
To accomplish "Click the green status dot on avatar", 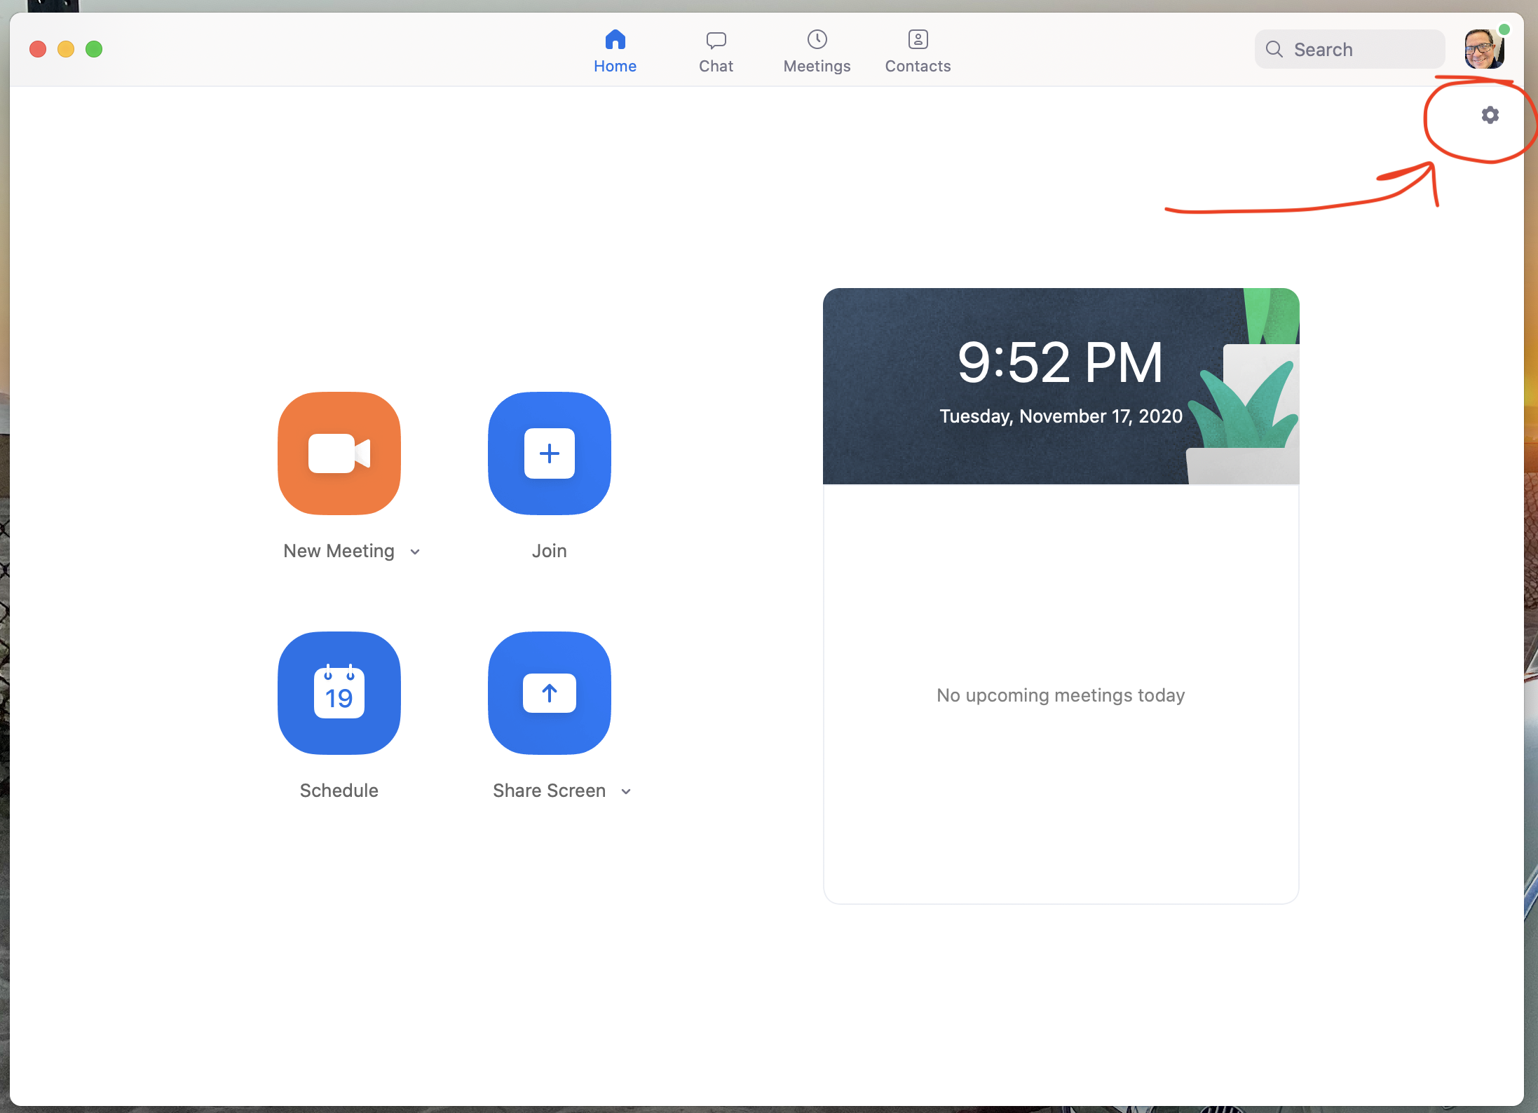I will click(x=1504, y=29).
